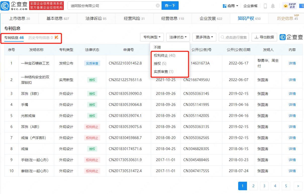The width and height of the screenshot is (304, 194).
Task: Switch to the 知识产权 tab
Action: 249,18
